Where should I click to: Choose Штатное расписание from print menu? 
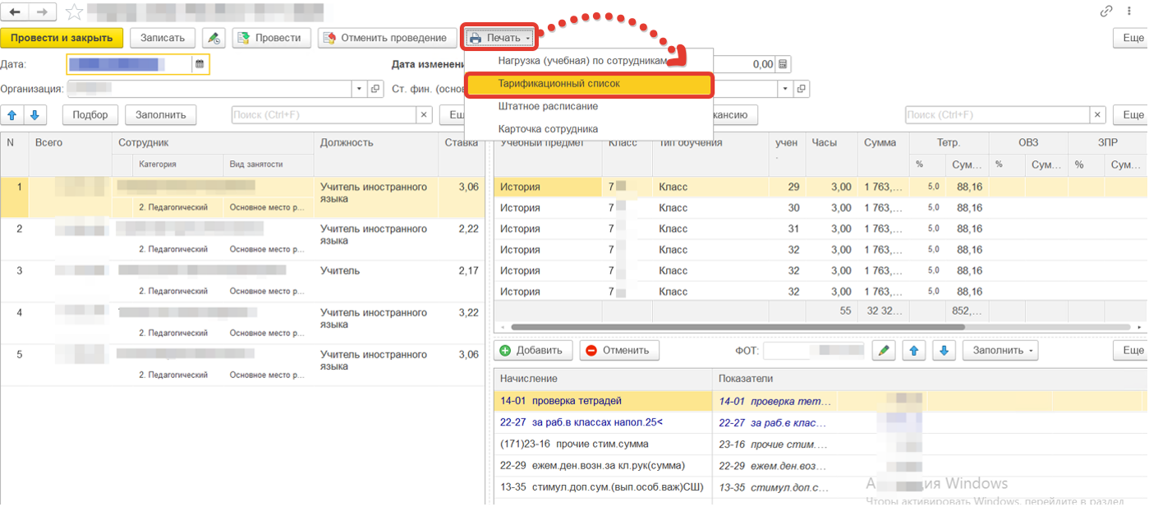tap(548, 107)
